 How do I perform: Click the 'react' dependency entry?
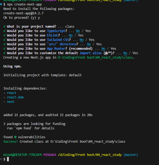[x=11, y=93]
